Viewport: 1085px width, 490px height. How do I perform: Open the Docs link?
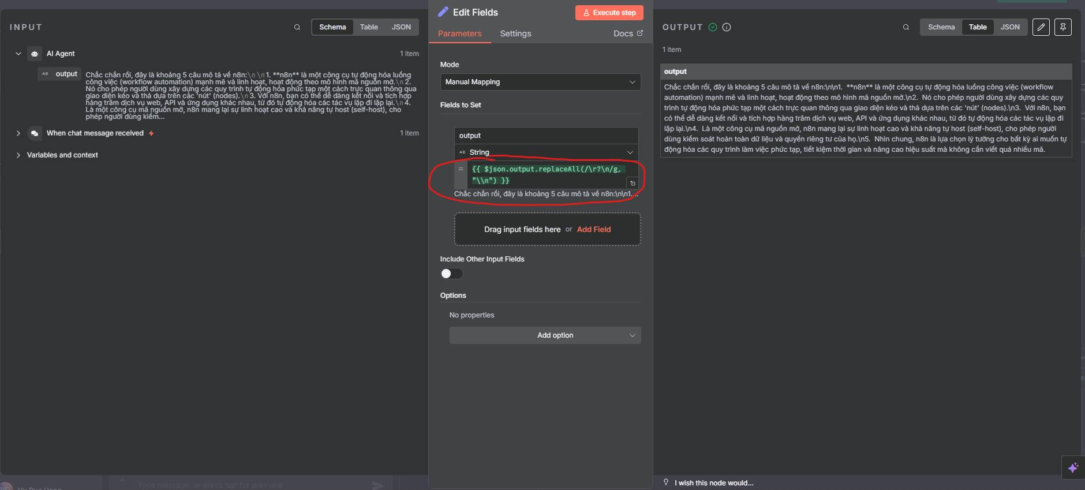coord(627,33)
